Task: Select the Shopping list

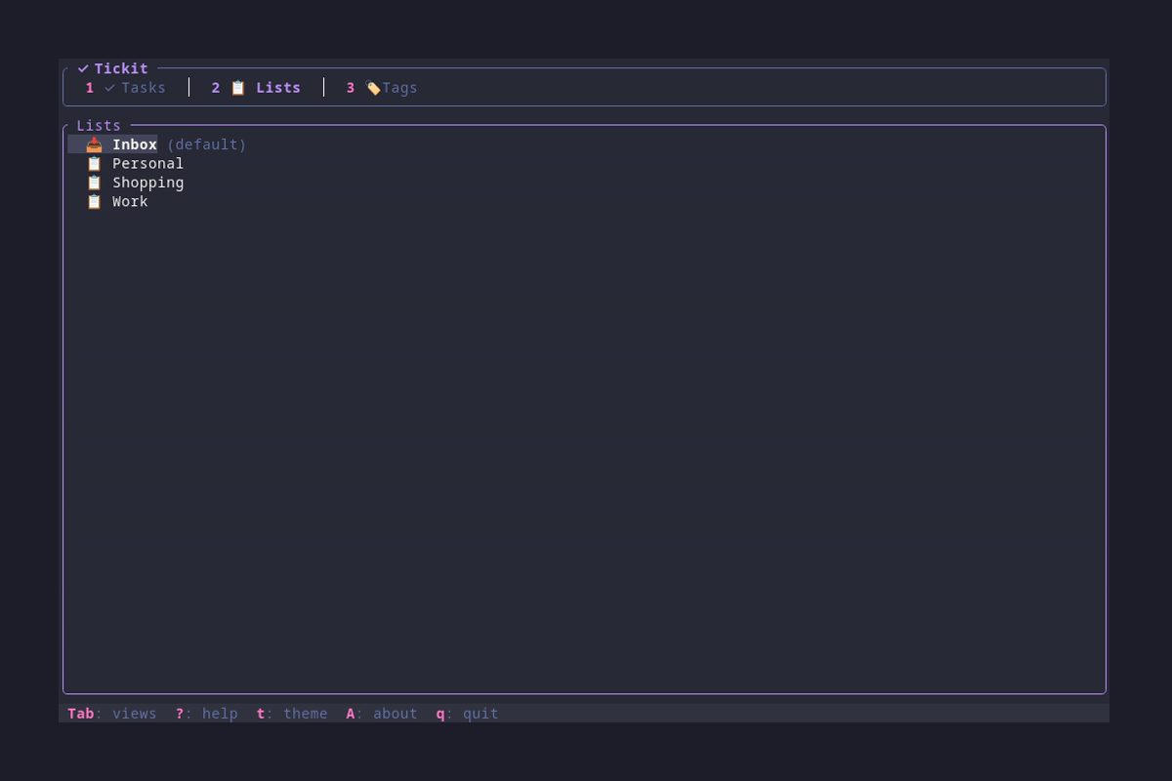Action: 147,183
